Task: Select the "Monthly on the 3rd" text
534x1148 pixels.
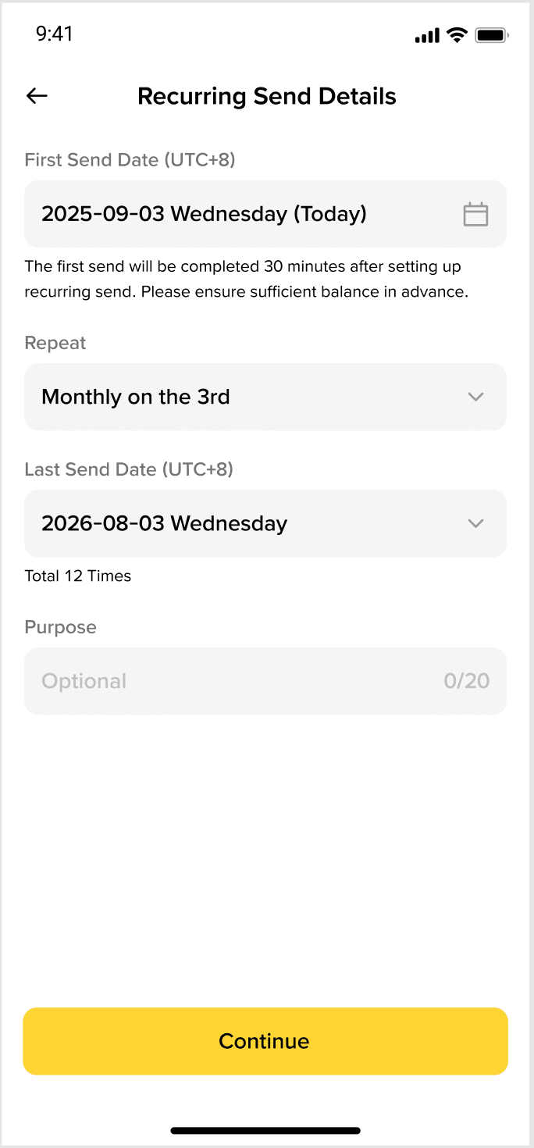Action: coord(136,397)
